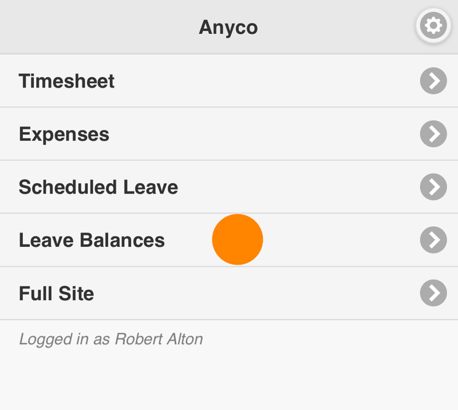Select the gear icon in the header

433,26
